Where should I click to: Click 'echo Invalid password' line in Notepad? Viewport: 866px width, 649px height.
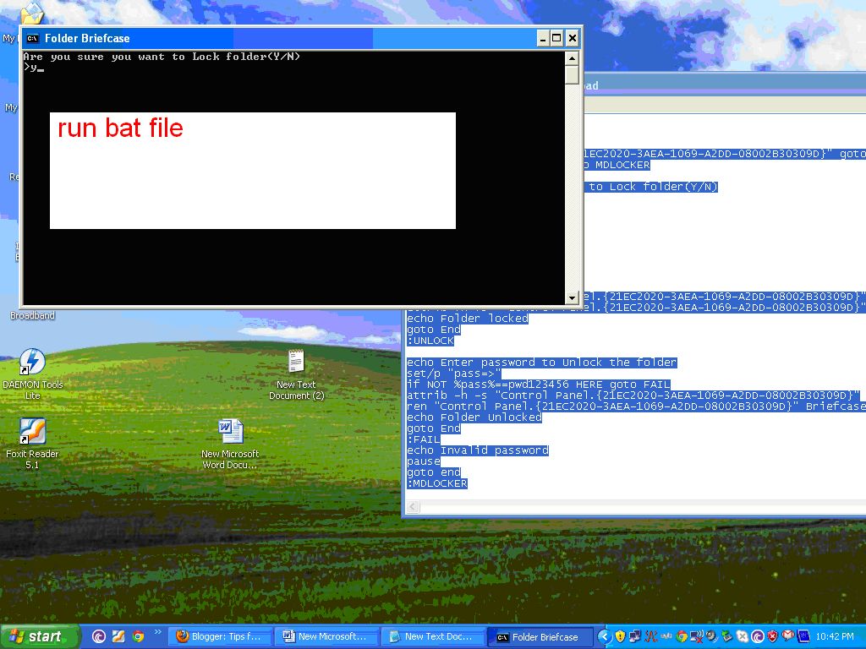tap(477, 450)
